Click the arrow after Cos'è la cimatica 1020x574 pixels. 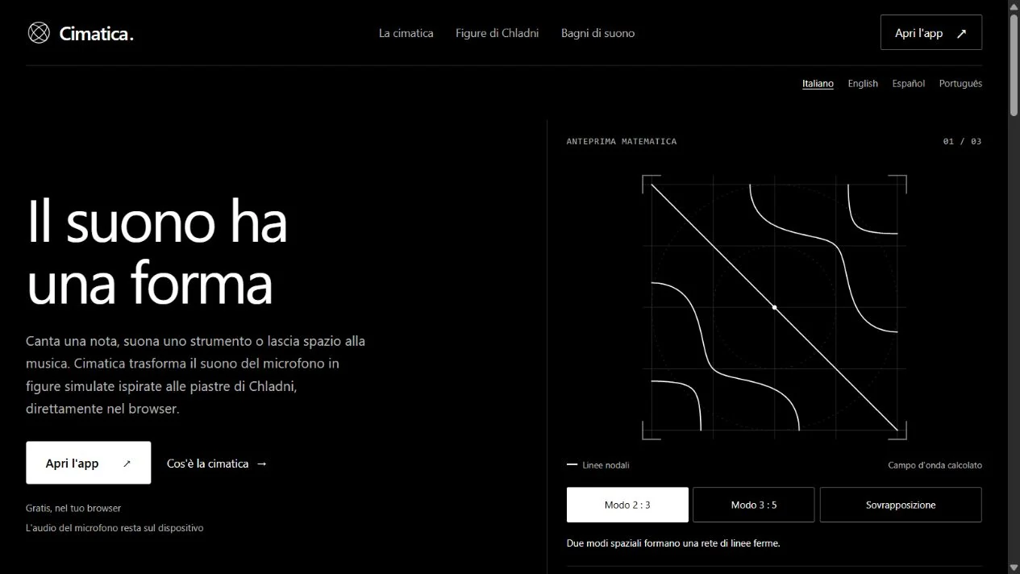point(261,464)
